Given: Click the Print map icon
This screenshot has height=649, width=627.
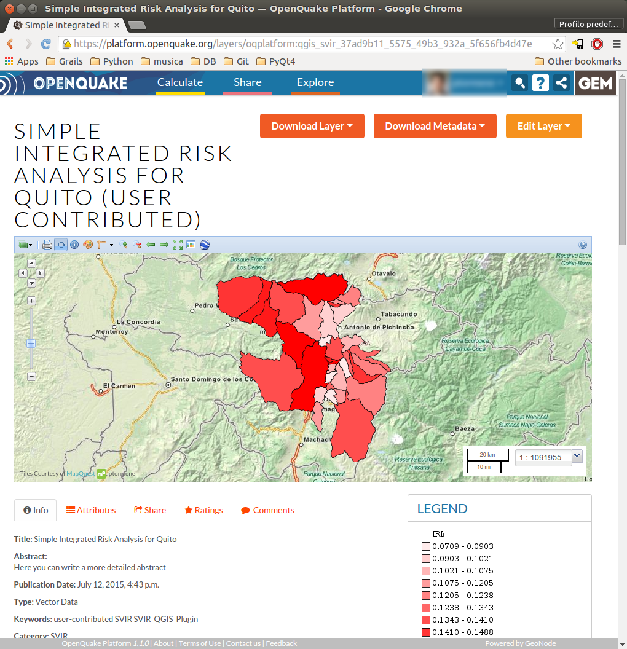Looking at the screenshot, I should tap(47, 245).
